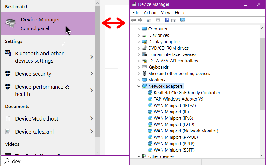Viewport: 266px width, 166px height.
Task: Click Device Manager tree scrollbar down arrow
Action: pos(262,155)
